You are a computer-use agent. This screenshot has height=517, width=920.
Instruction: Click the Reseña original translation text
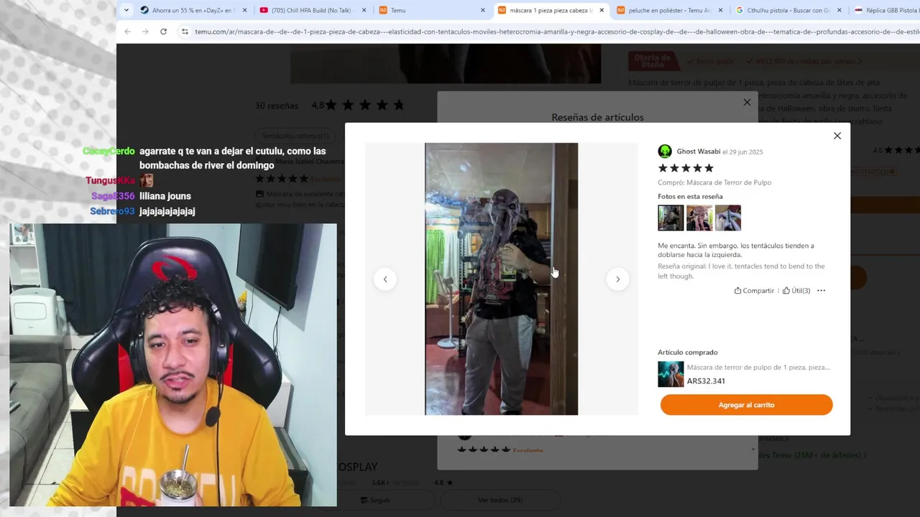[741, 271]
